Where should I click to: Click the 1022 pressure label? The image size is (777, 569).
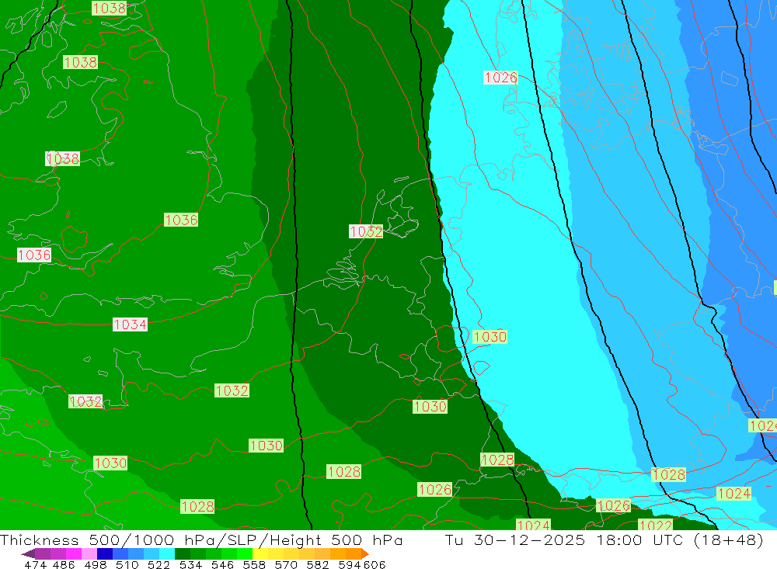(655, 525)
